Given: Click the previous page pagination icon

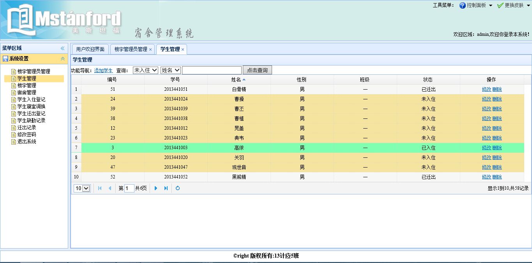Looking at the screenshot, I should pos(110,188).
